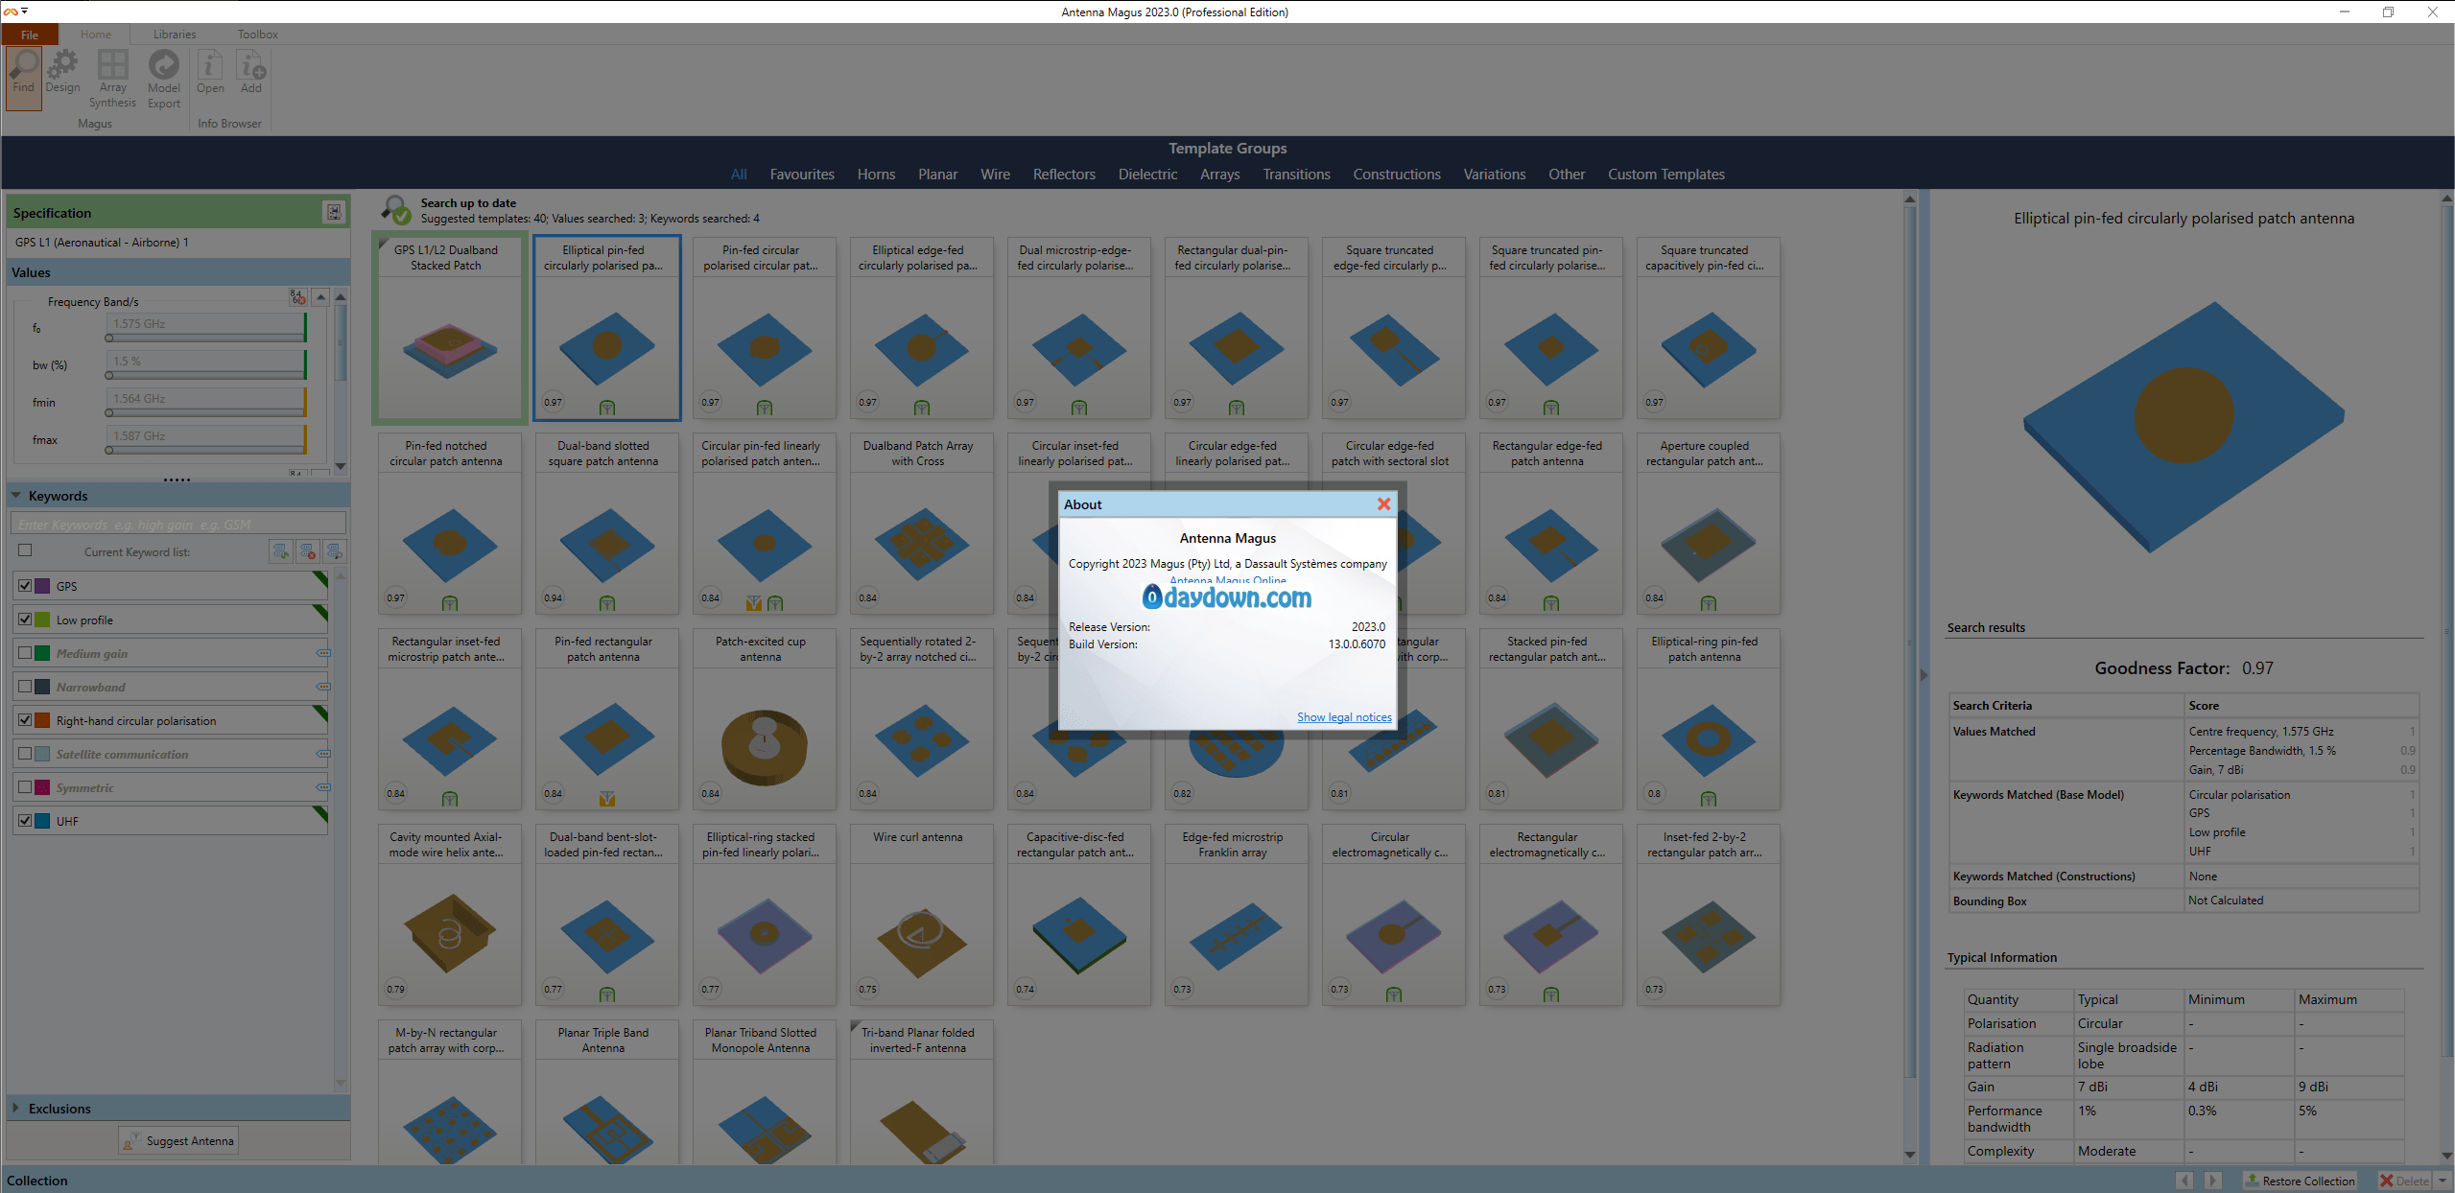Switch to the Libraries ribbon tab
Screen dimensions: 2455x1193
click(x=175, y=35)
